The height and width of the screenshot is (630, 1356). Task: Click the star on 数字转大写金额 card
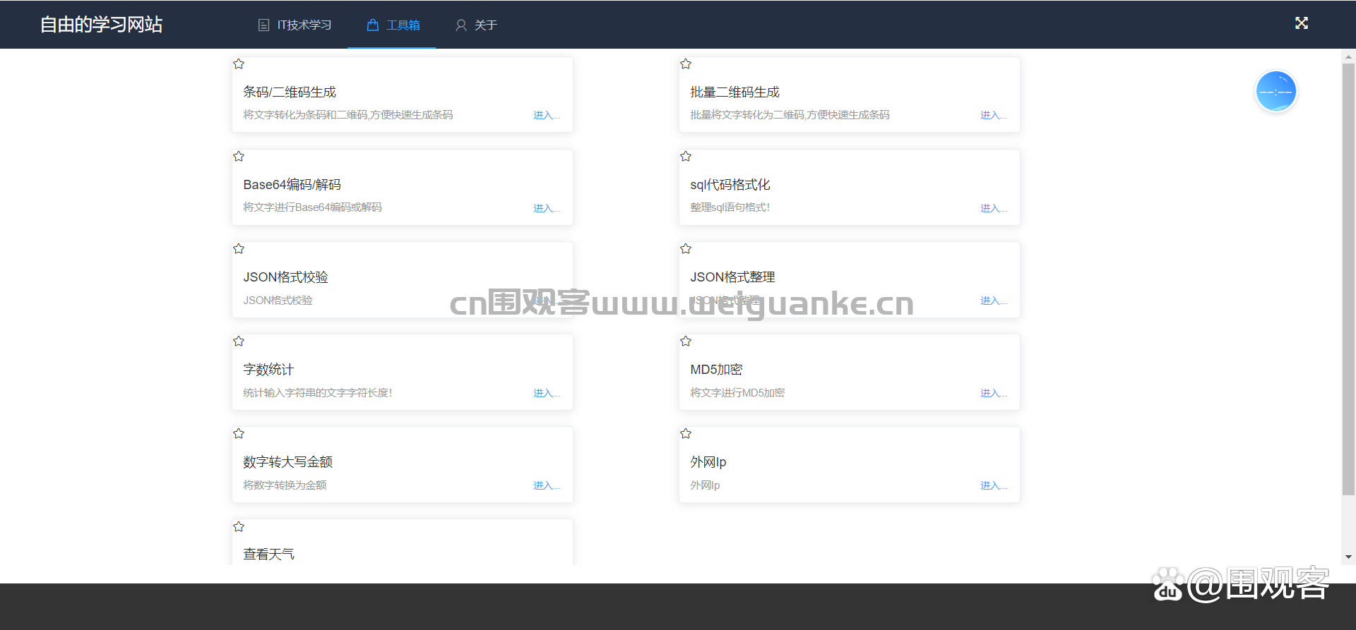pyautogui.click(x=239, y=434)
